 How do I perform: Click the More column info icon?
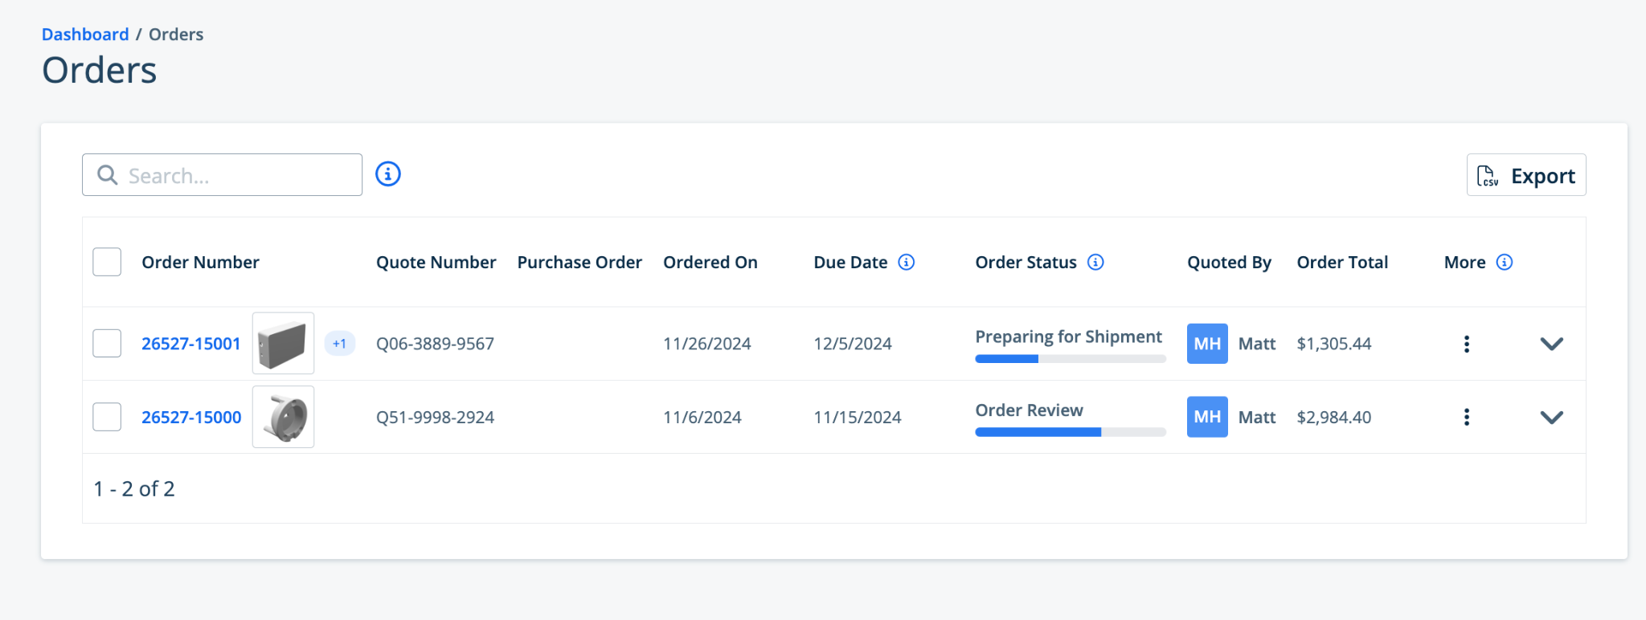coord(1505,263)
